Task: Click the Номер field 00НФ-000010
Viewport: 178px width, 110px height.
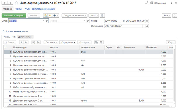Action: [112, 21]
